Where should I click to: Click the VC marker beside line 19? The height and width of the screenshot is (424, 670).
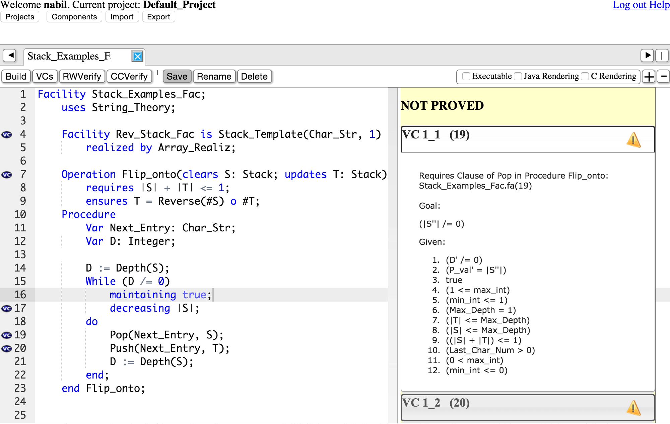(x=7, y=335)
